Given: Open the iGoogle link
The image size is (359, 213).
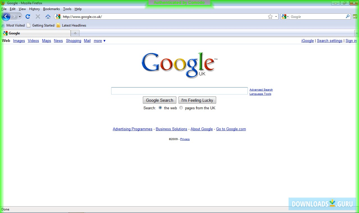Looking at the screenshot, I should click(308, 41).
